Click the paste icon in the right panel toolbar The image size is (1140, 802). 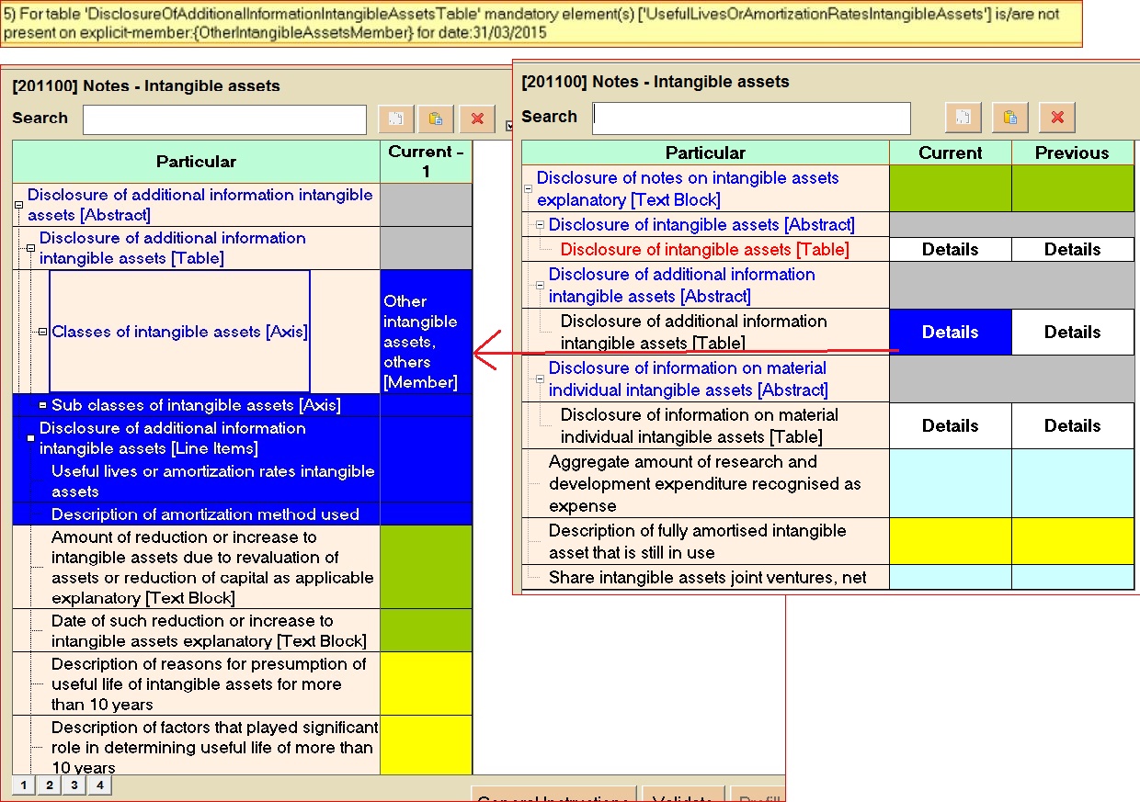pyautogui.click(x=1009, y=118)
